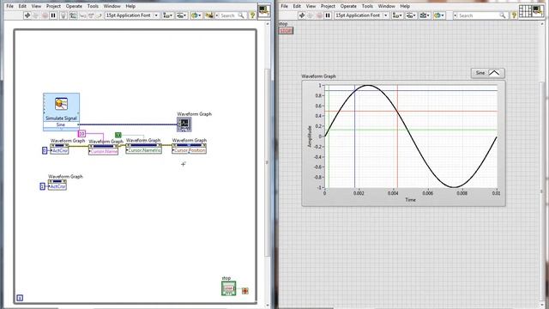
Task: Select upper ActCrsr property node
Action: tap(59, 148)
